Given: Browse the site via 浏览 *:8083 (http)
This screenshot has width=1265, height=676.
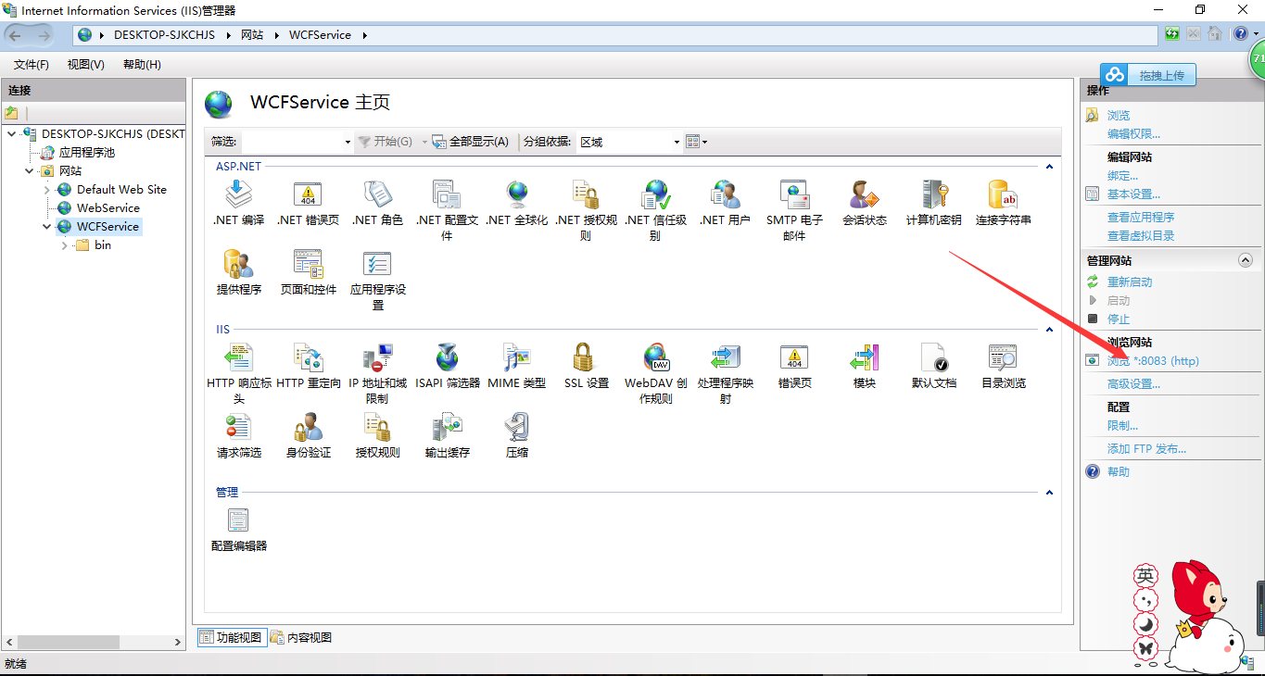Looking at the screenshot, I should tap(1153, 361).
